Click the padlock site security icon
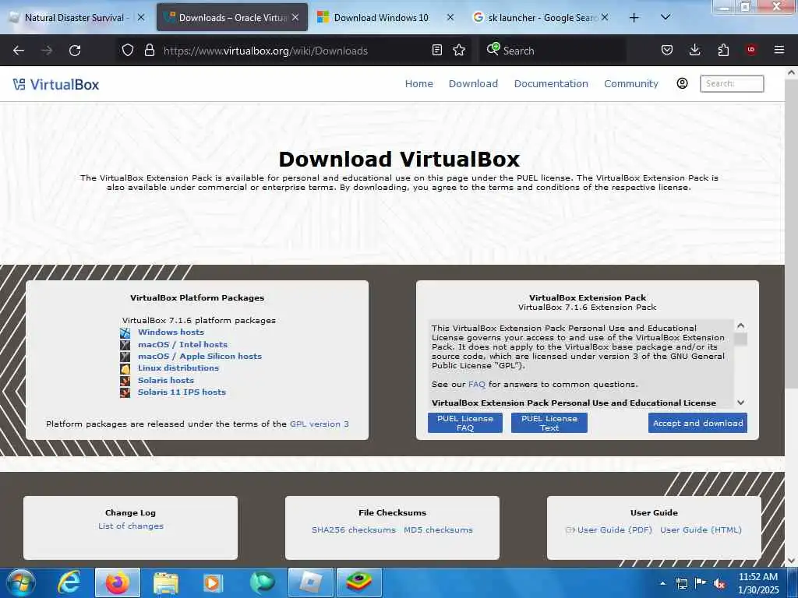 coord(149,50)
